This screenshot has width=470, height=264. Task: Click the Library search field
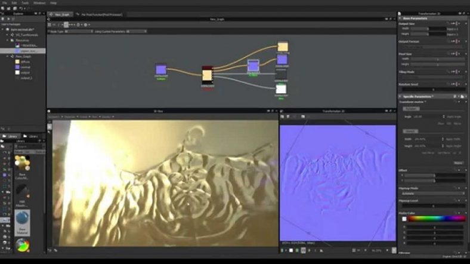pos(29,147)
